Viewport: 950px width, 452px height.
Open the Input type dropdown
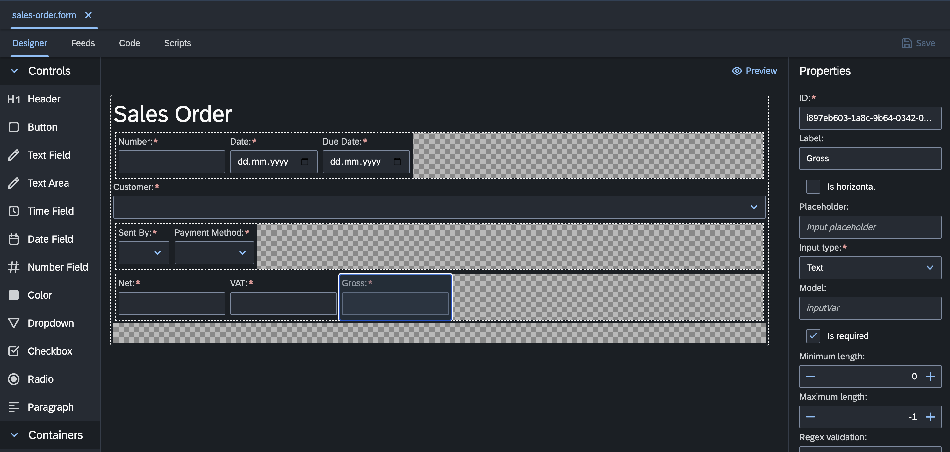click(870, 267)
